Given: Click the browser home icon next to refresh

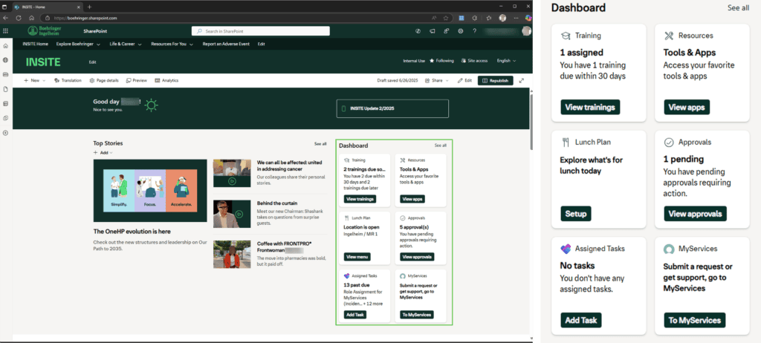Looking at the screenshot, I should tap(31, 18).
